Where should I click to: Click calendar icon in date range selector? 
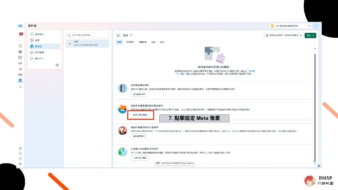267,35
